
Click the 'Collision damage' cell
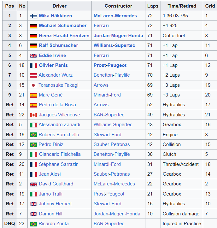coord(182,214)
